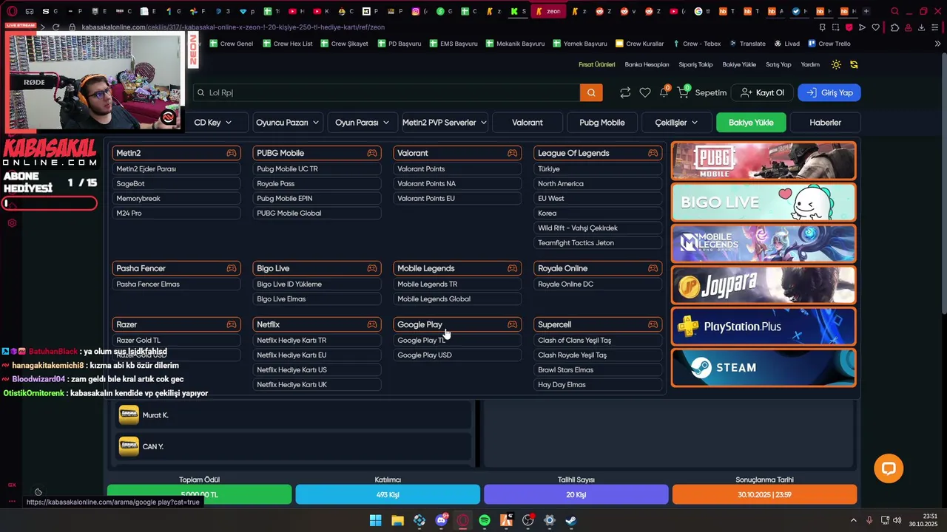The height and width of the screenshot is (532, 947).
Task: Click the gamepad icon beside Supercell heading
Action: pyautogui.click(x=653, y=324)
